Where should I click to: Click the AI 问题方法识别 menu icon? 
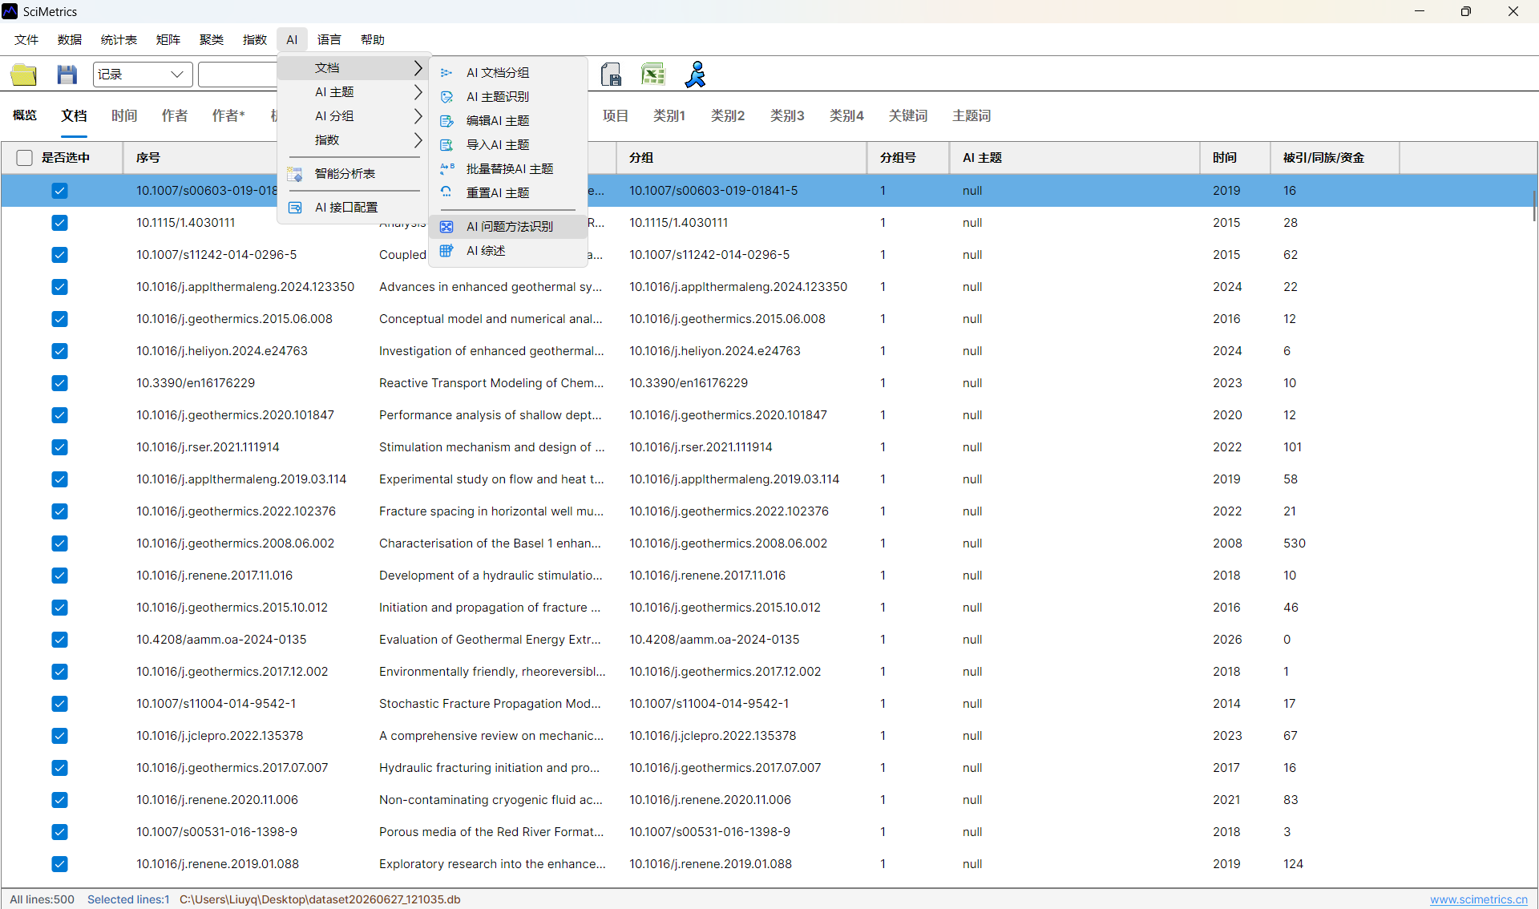coord(447,227)
